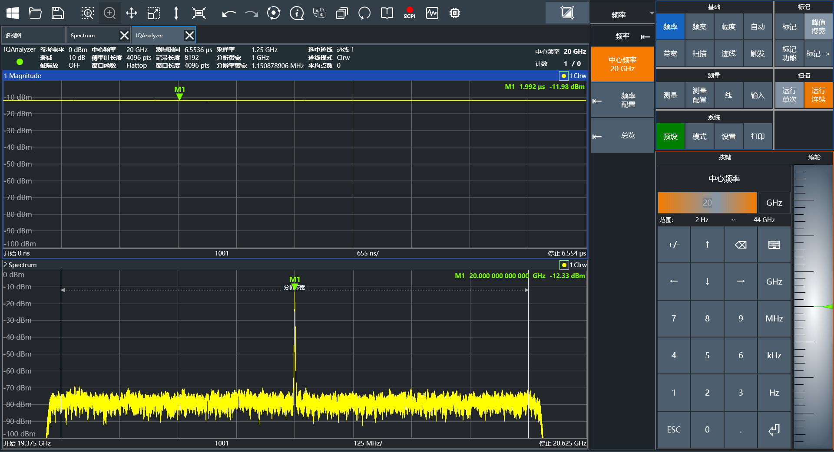
Task: Click the M1 marker in Magnitude plot
Action: pos(179,92)
